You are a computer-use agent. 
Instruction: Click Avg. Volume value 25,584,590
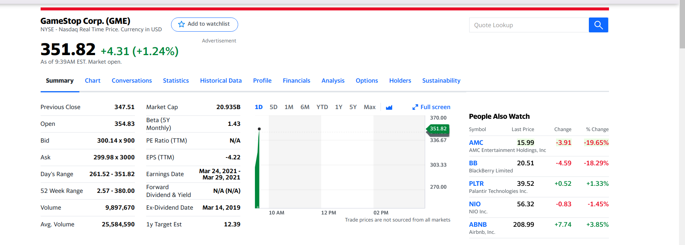point(118,225)
